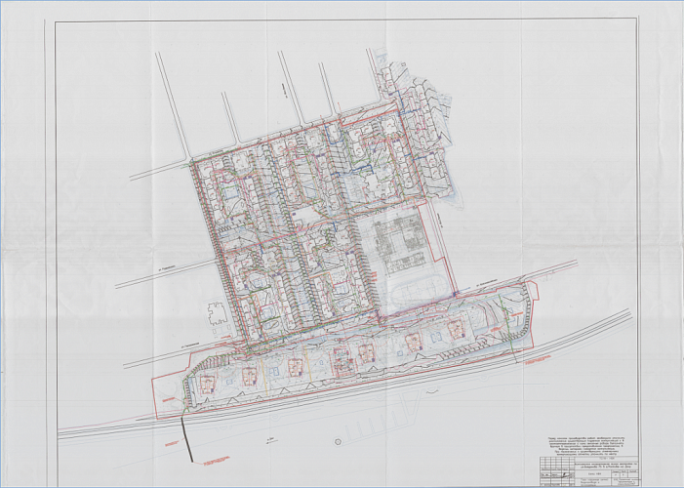Click the leftmost red building in the lower strip
684x488 pixels.
pos(209,383)
